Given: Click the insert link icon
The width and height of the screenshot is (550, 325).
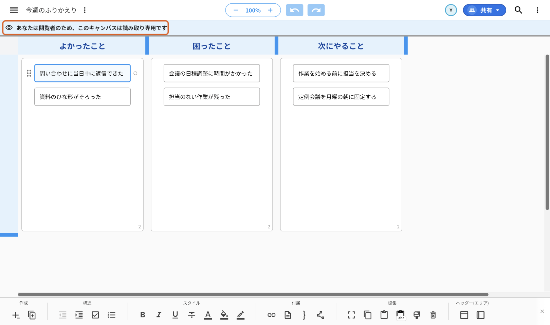Looking at the screenshot, I should pyautogui.click(x=272, y=315).
